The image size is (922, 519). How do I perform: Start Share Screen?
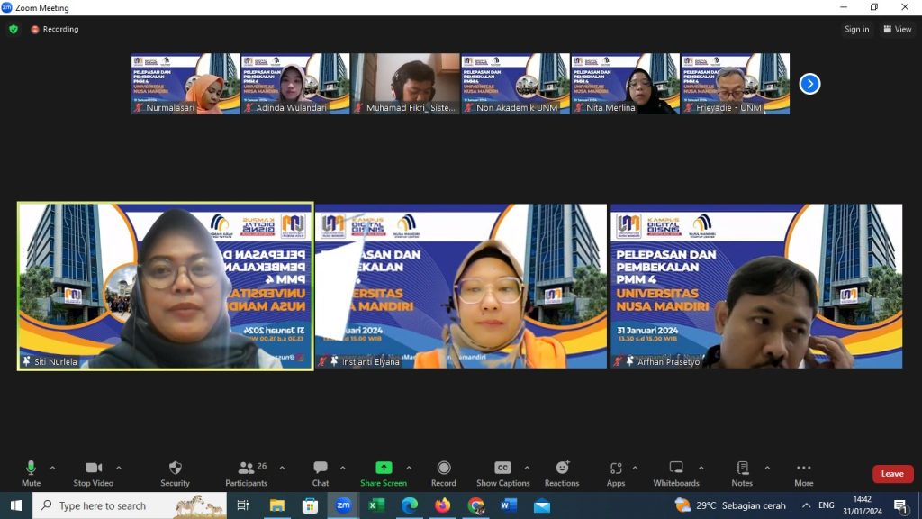tap(384, 474)
